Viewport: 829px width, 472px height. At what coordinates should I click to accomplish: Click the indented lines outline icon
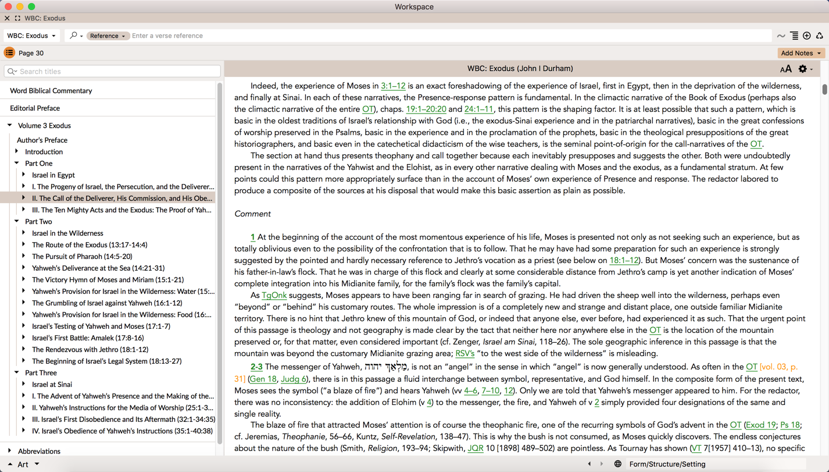pyautogui.click(x=794, y=36)
